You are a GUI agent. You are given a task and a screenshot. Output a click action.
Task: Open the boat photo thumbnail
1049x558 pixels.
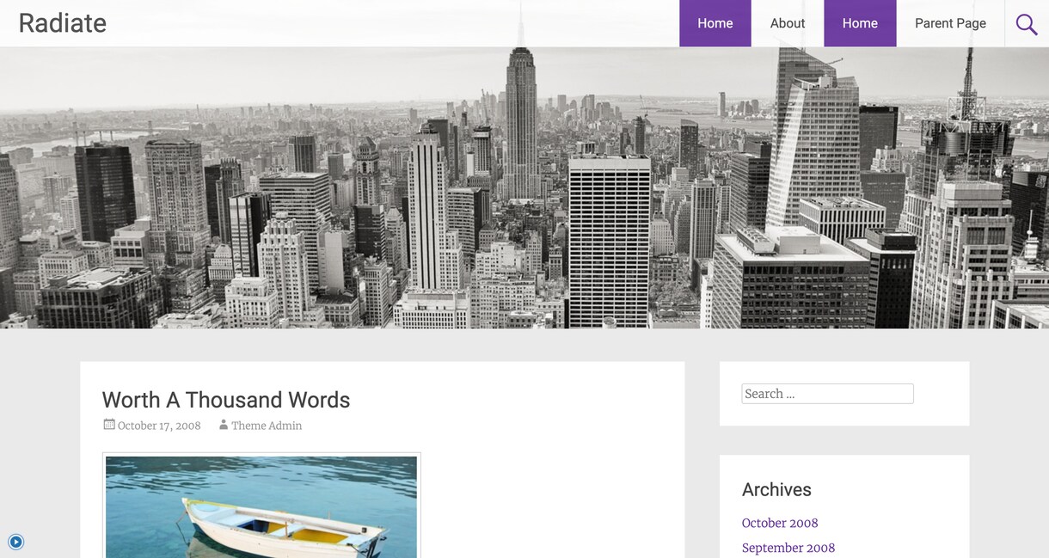(x=261, y=506)
